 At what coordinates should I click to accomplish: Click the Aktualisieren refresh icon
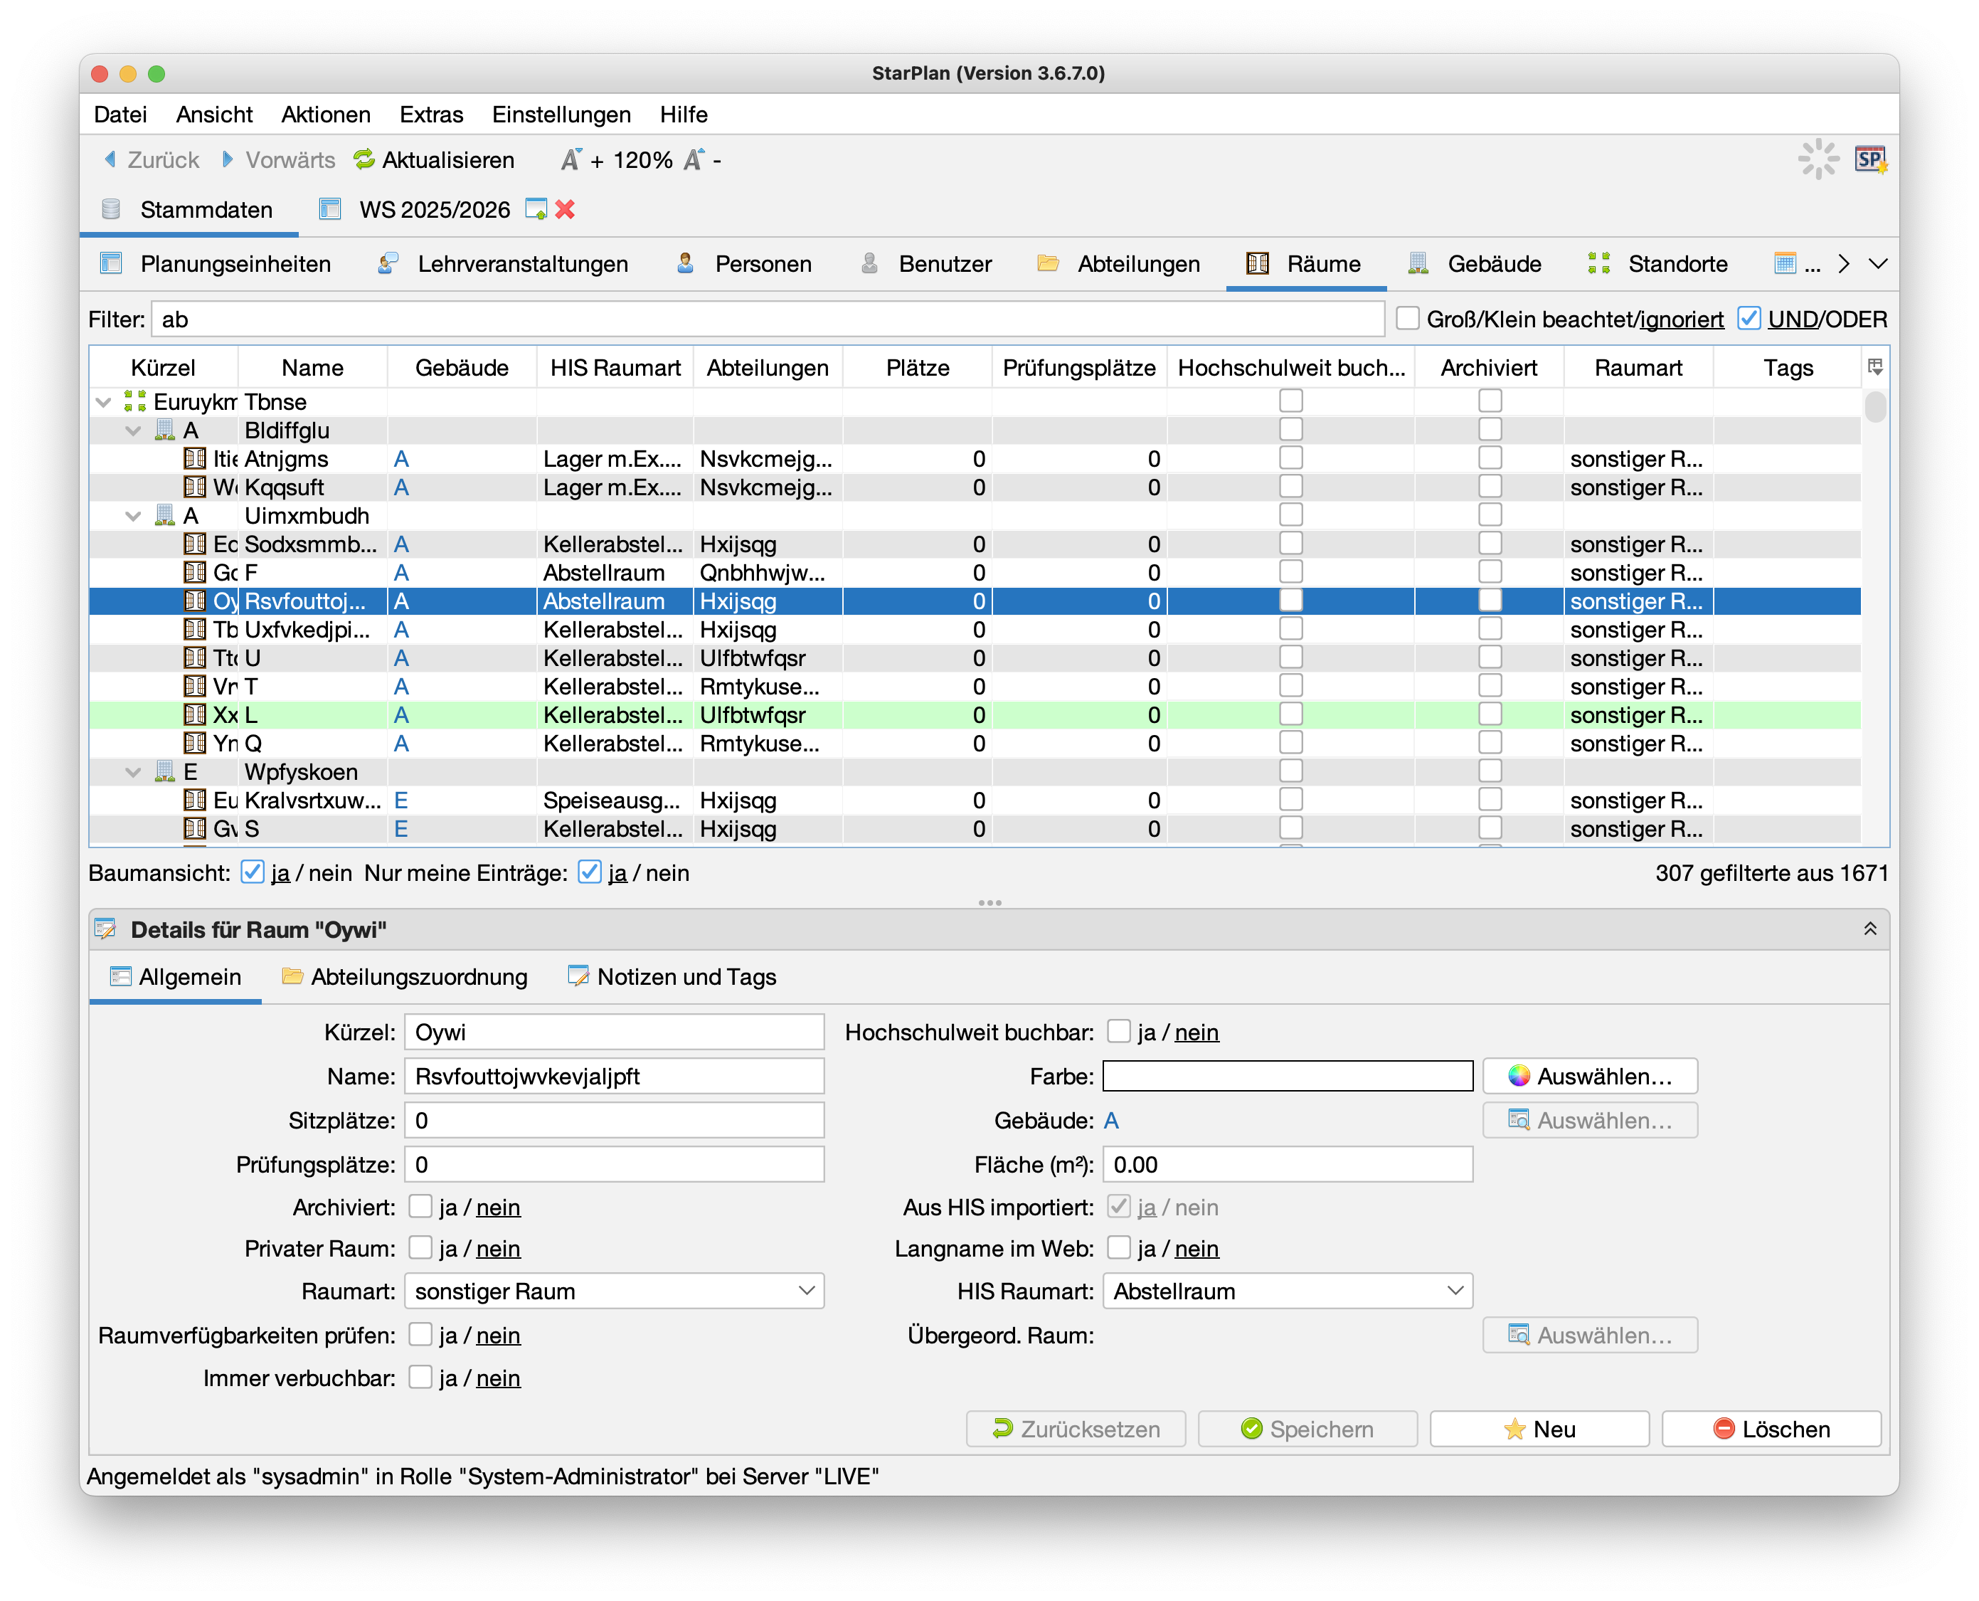click(364, 159)
